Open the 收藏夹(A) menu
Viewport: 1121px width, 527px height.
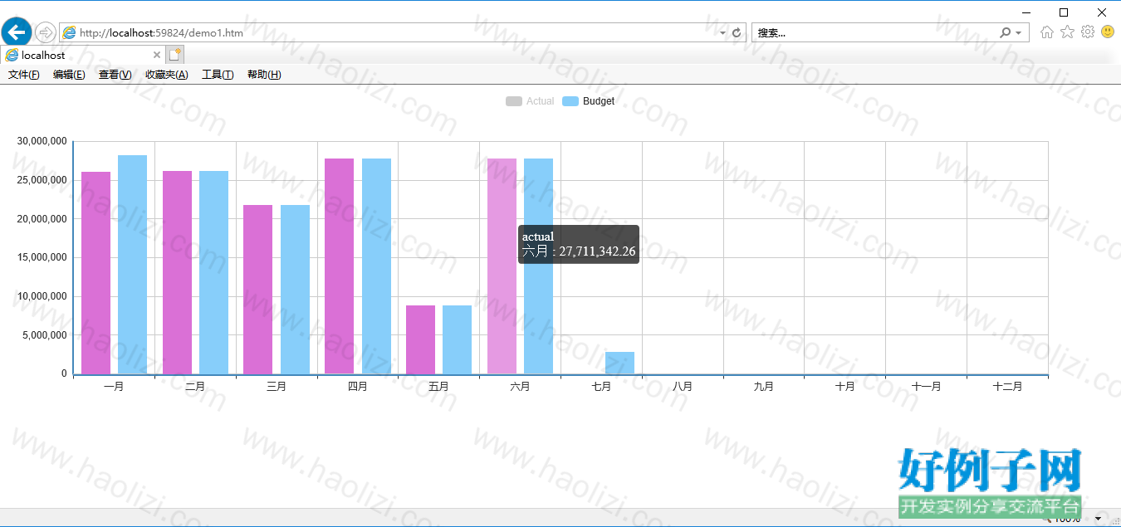click(x=166, y=75)
